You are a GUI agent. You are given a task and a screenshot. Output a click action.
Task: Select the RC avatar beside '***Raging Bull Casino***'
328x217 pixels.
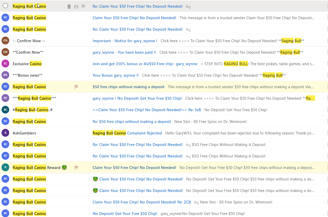5,98
